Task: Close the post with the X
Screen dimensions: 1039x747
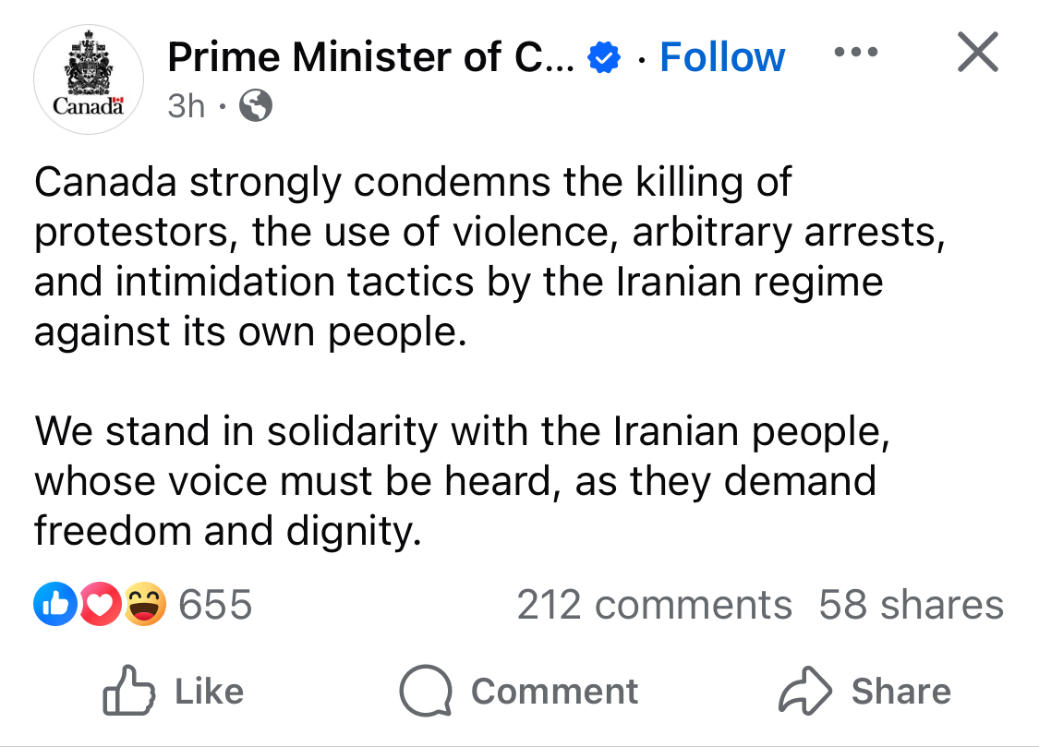Action: pos(977,53)
